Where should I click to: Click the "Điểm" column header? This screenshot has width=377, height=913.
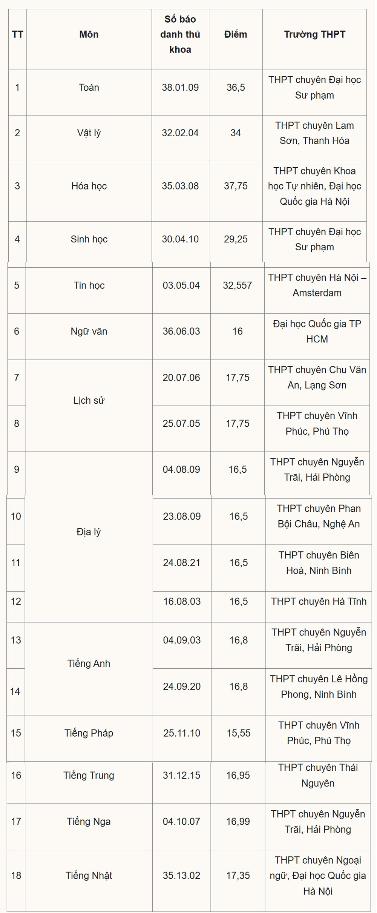236,35
